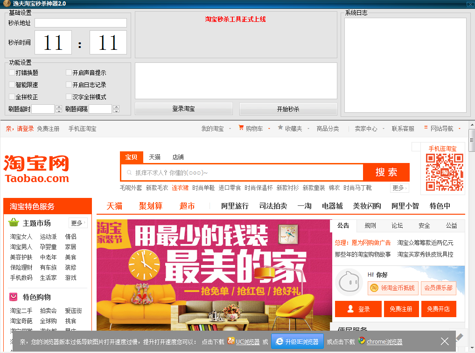Select the 店铺 tab
Image resolution: width=475 pixels, height=353 pixels.
coord(178,157)
